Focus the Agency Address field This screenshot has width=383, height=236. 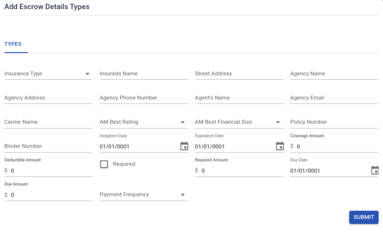click(48, 98)
